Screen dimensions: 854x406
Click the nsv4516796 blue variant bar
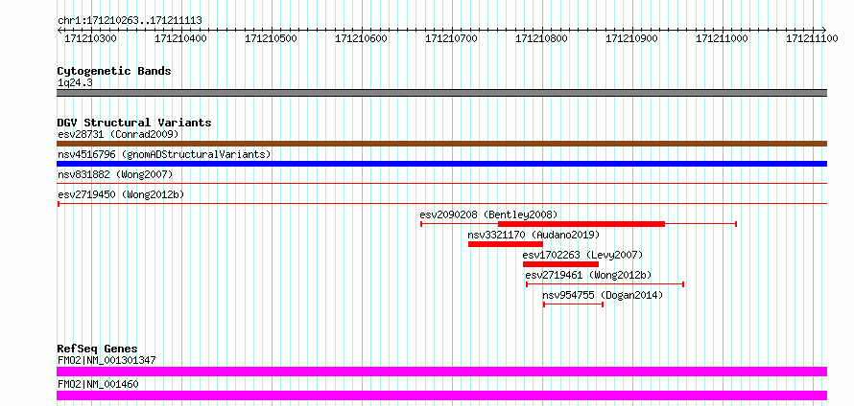(441, 164)
